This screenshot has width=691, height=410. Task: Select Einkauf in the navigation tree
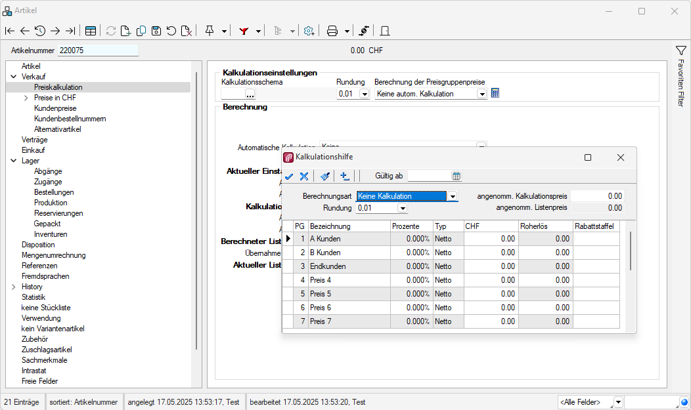pos(33,150)
